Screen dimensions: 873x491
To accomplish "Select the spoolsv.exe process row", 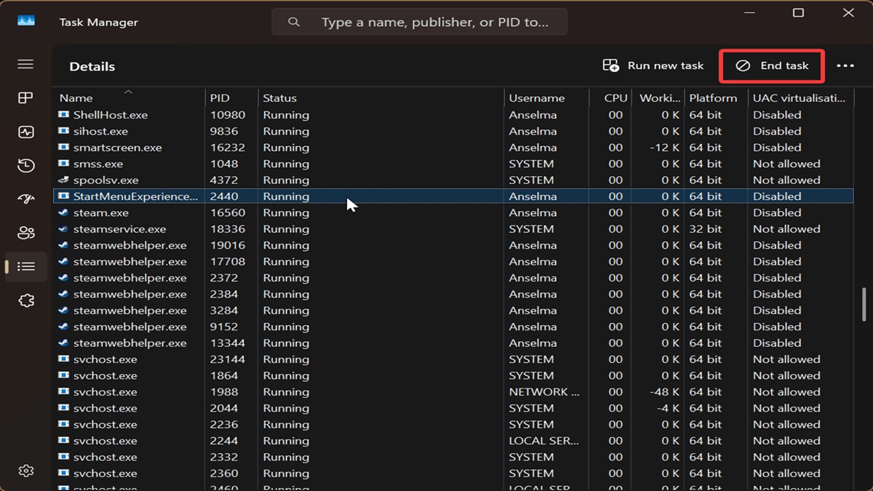I will [105, 180].
